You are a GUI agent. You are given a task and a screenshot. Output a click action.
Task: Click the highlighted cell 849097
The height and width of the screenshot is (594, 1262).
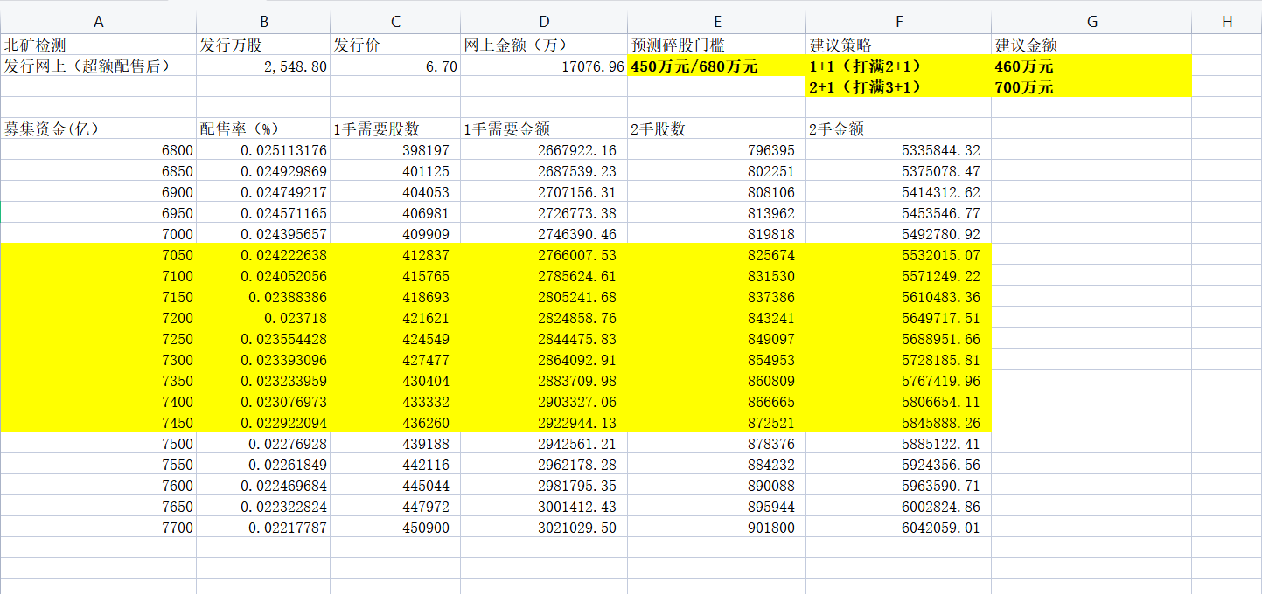(x=717, y=339)
